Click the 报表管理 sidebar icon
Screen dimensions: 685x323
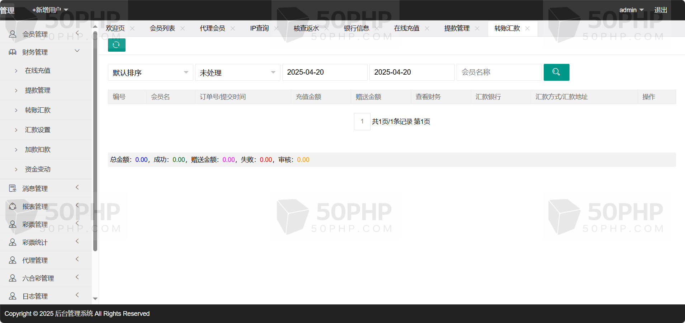click(x=13, y=206)
